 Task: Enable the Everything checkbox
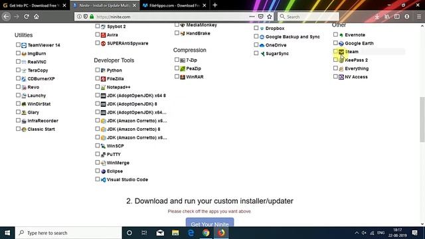tap(335, 68)
